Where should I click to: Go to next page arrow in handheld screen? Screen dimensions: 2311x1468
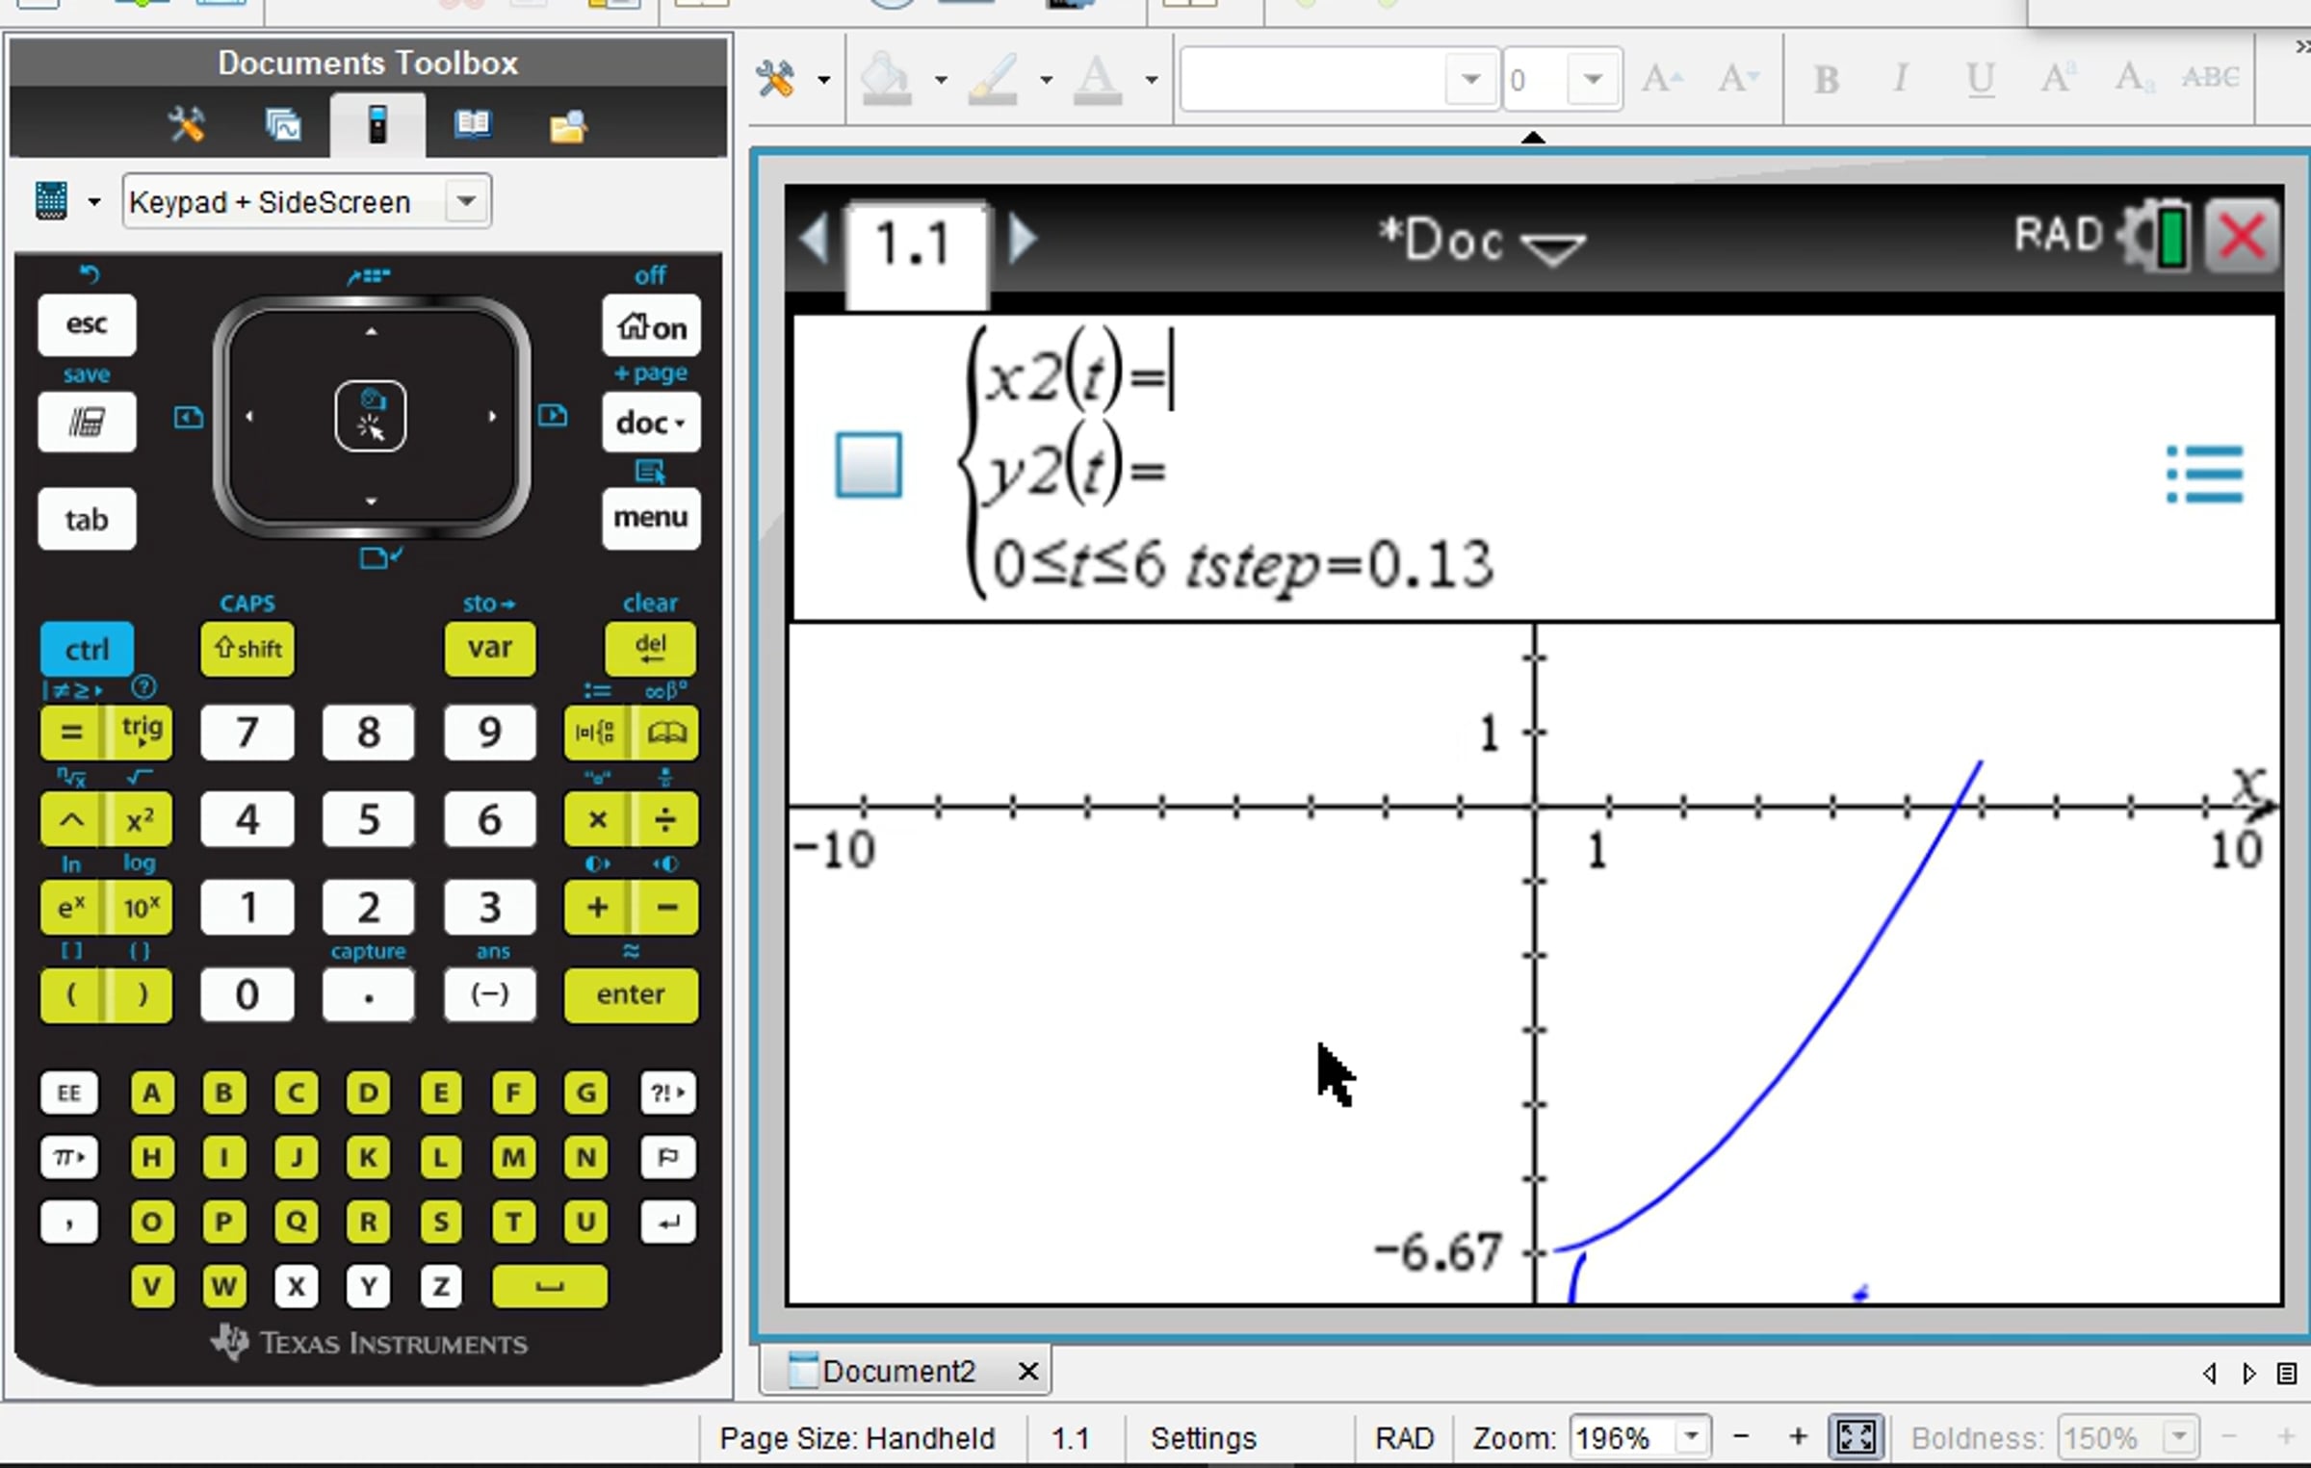(1022, 238)
